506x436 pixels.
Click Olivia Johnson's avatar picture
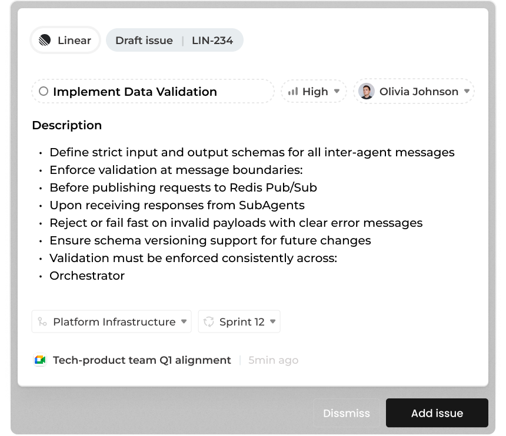tap(367, 92)
